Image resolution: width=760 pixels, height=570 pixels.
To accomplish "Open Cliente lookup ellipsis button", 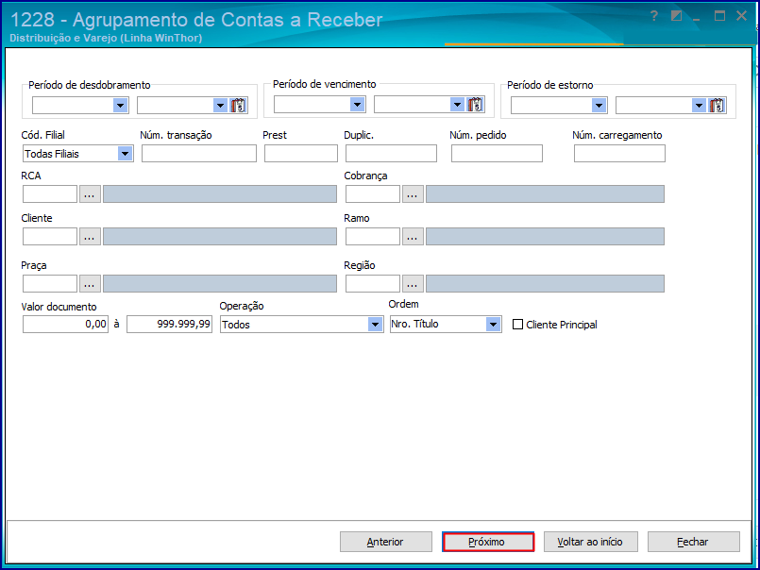I will 90,237.
